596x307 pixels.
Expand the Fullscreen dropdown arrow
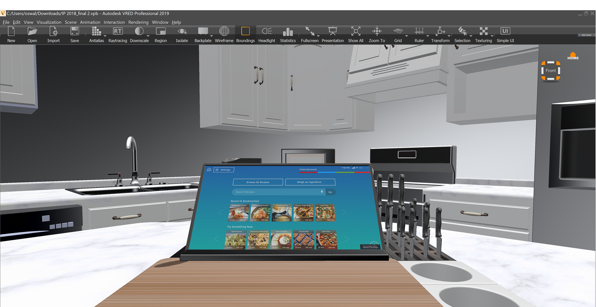pos(318,36)
